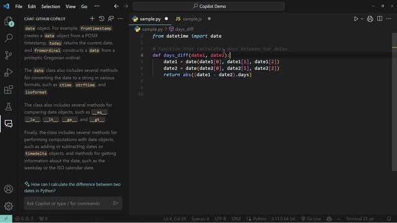Open the Chat view icon

tap(9, 124)
